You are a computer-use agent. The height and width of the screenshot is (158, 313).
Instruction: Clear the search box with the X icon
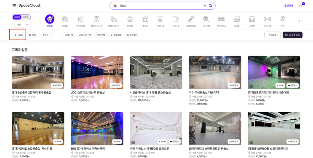[x=205, y=5]
